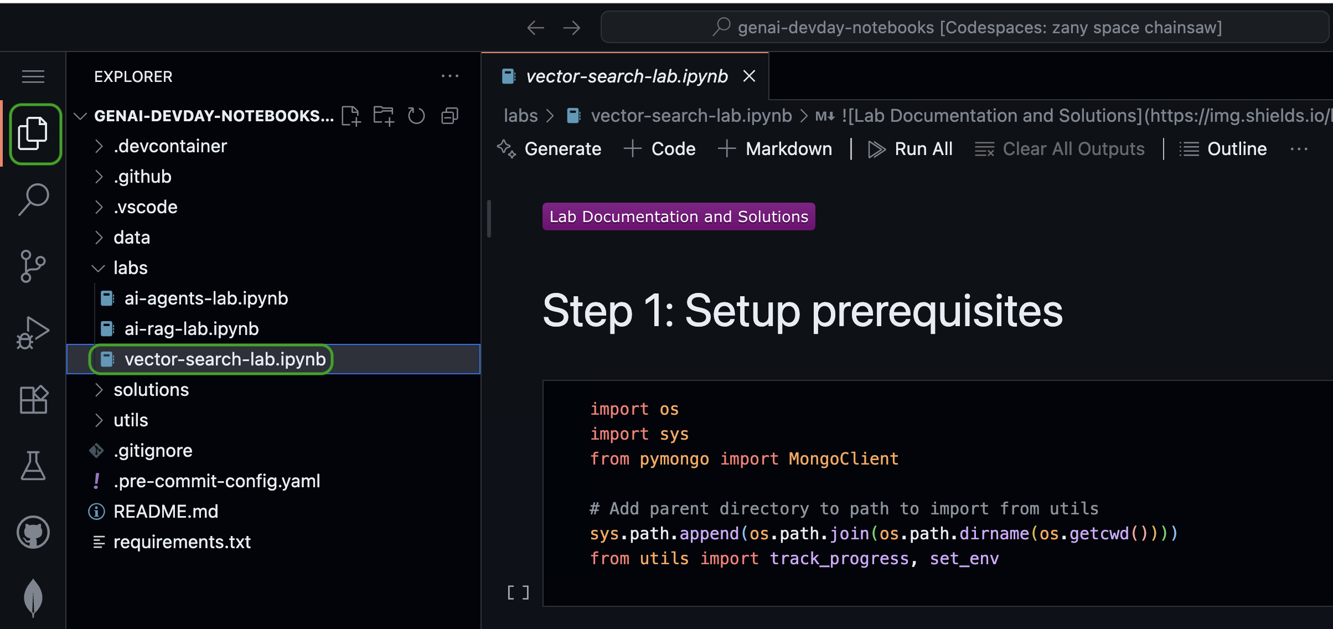The image size is (1333, 629).
Task: Collapse the labs folder
Action: (x=131, y=268)
